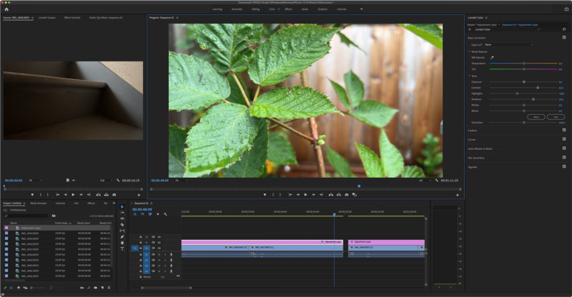Select the Razor tool
Viewport: 572px width, 297px height.
click(x=122, y=224)
